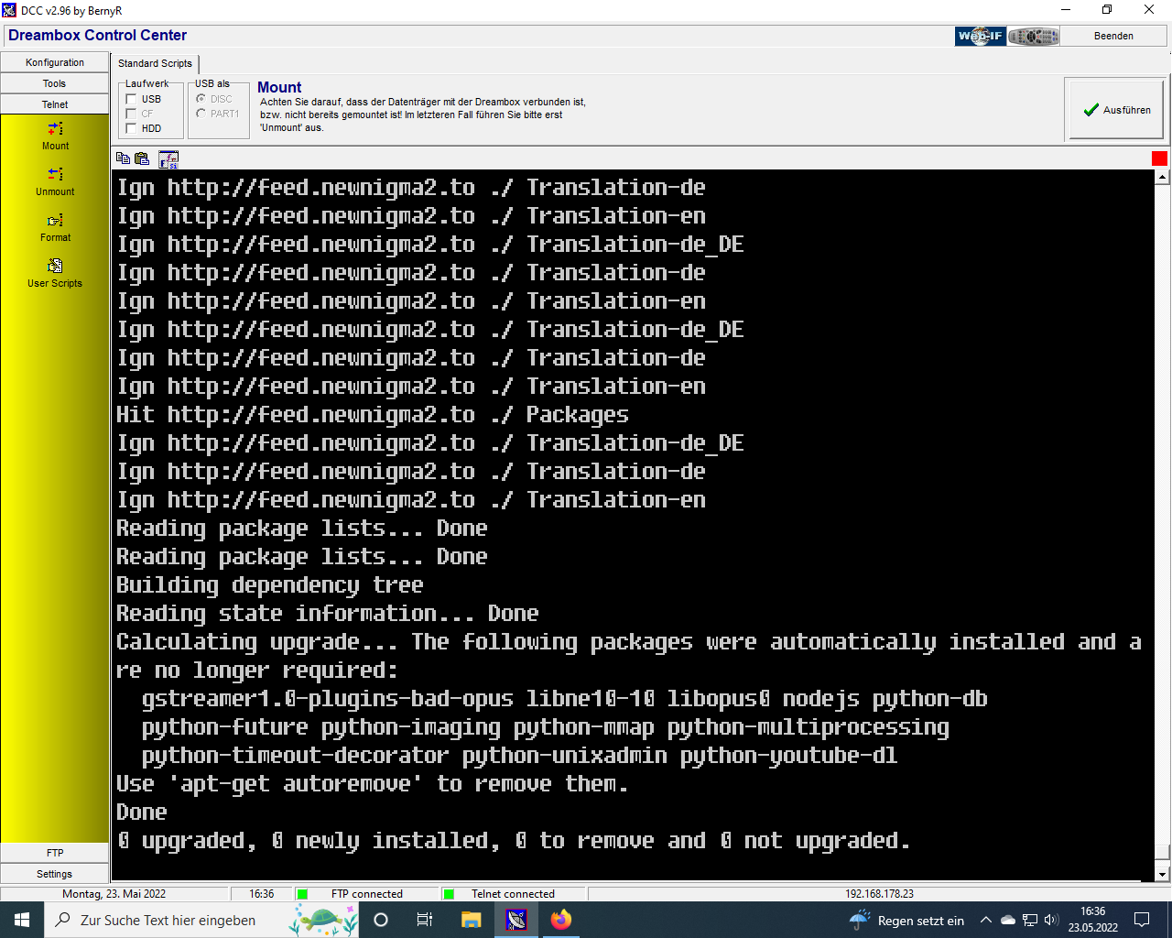Viewport: 1172px width, 938px height.
Task: Select the Mount script icon
Action: [55, 130]
